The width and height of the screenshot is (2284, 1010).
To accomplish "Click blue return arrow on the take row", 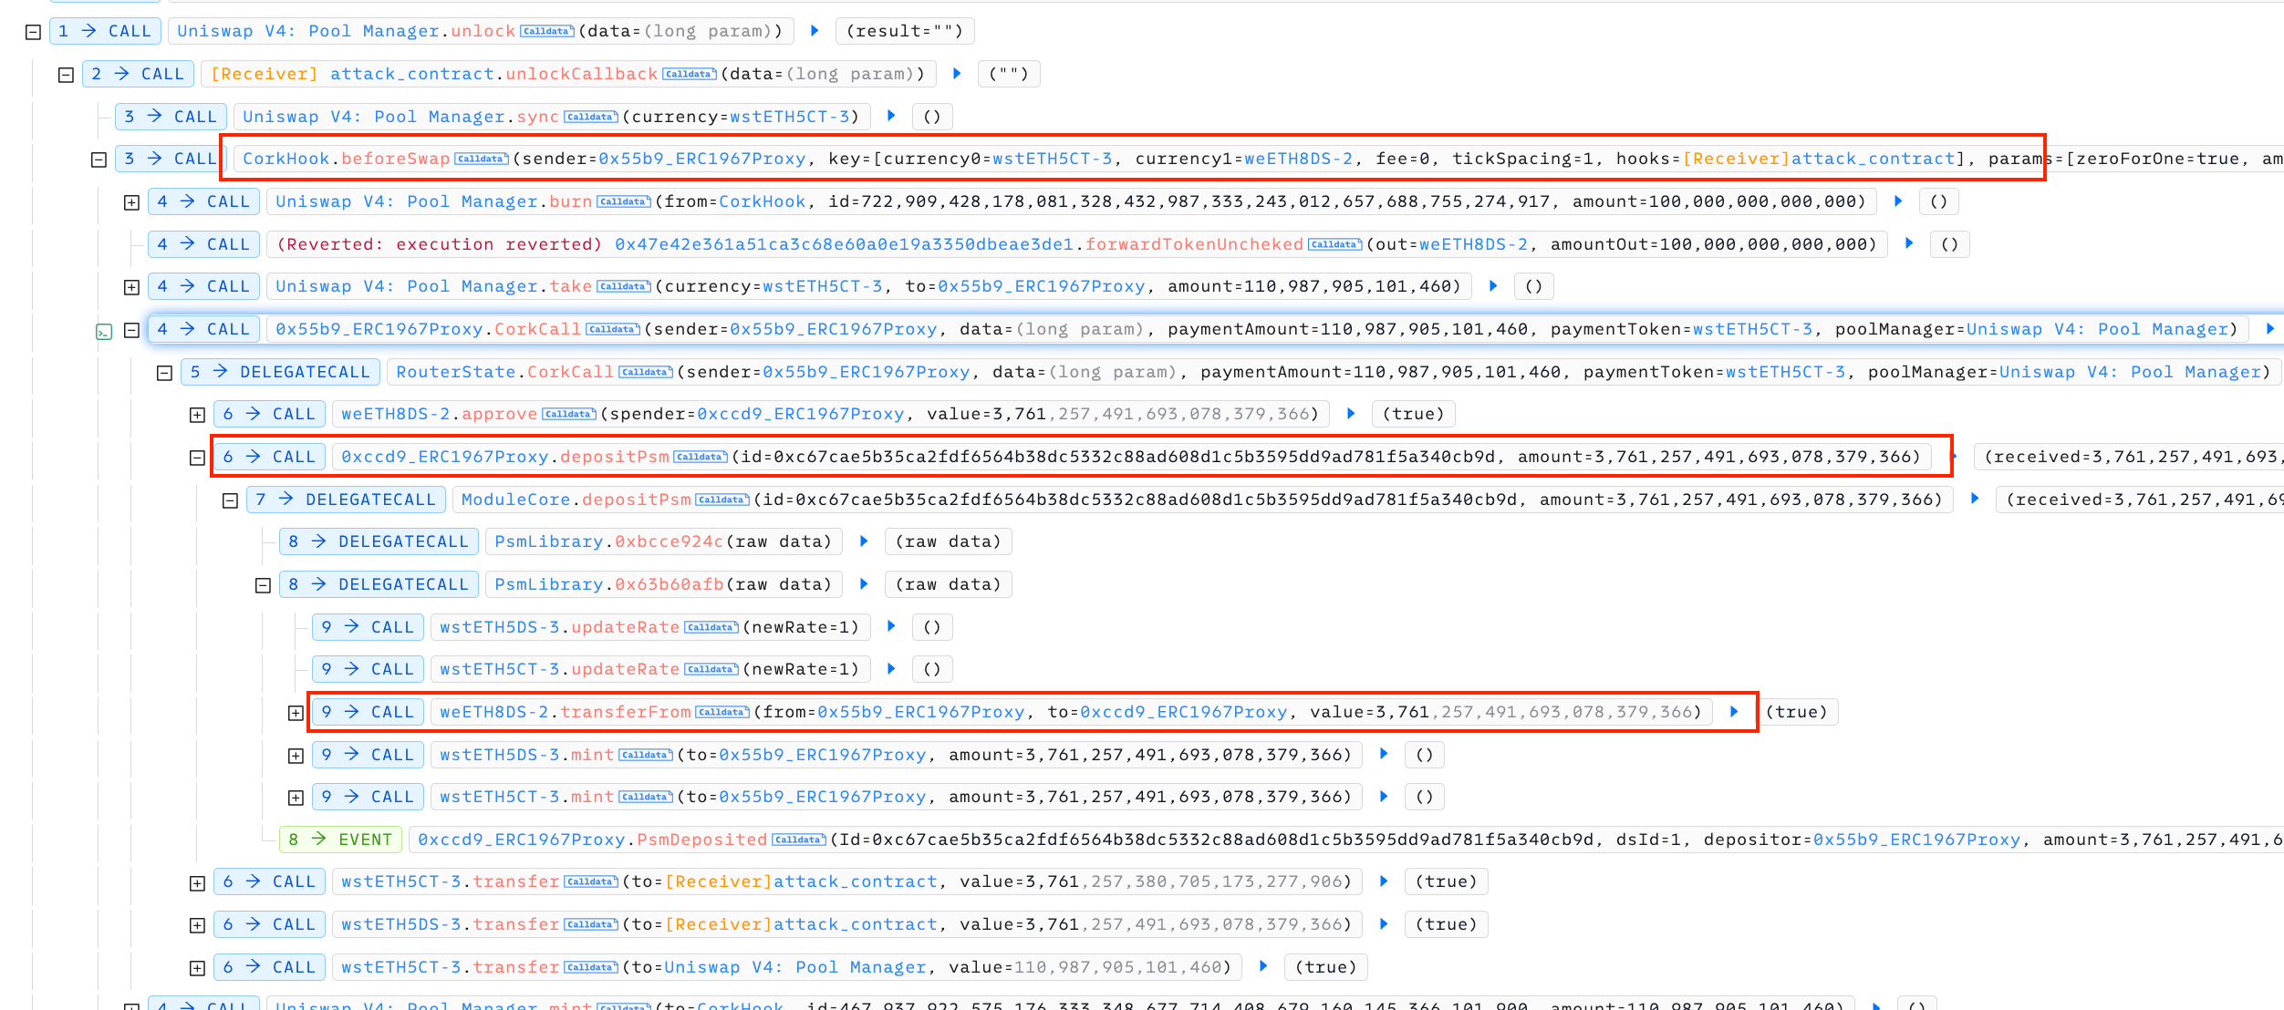I will (x=1493, y=286).
